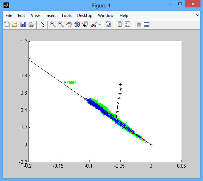The height and width of the screenshot is (181, 203).
Task: Choose the Data Cursor tool
Action: (85, 24)
